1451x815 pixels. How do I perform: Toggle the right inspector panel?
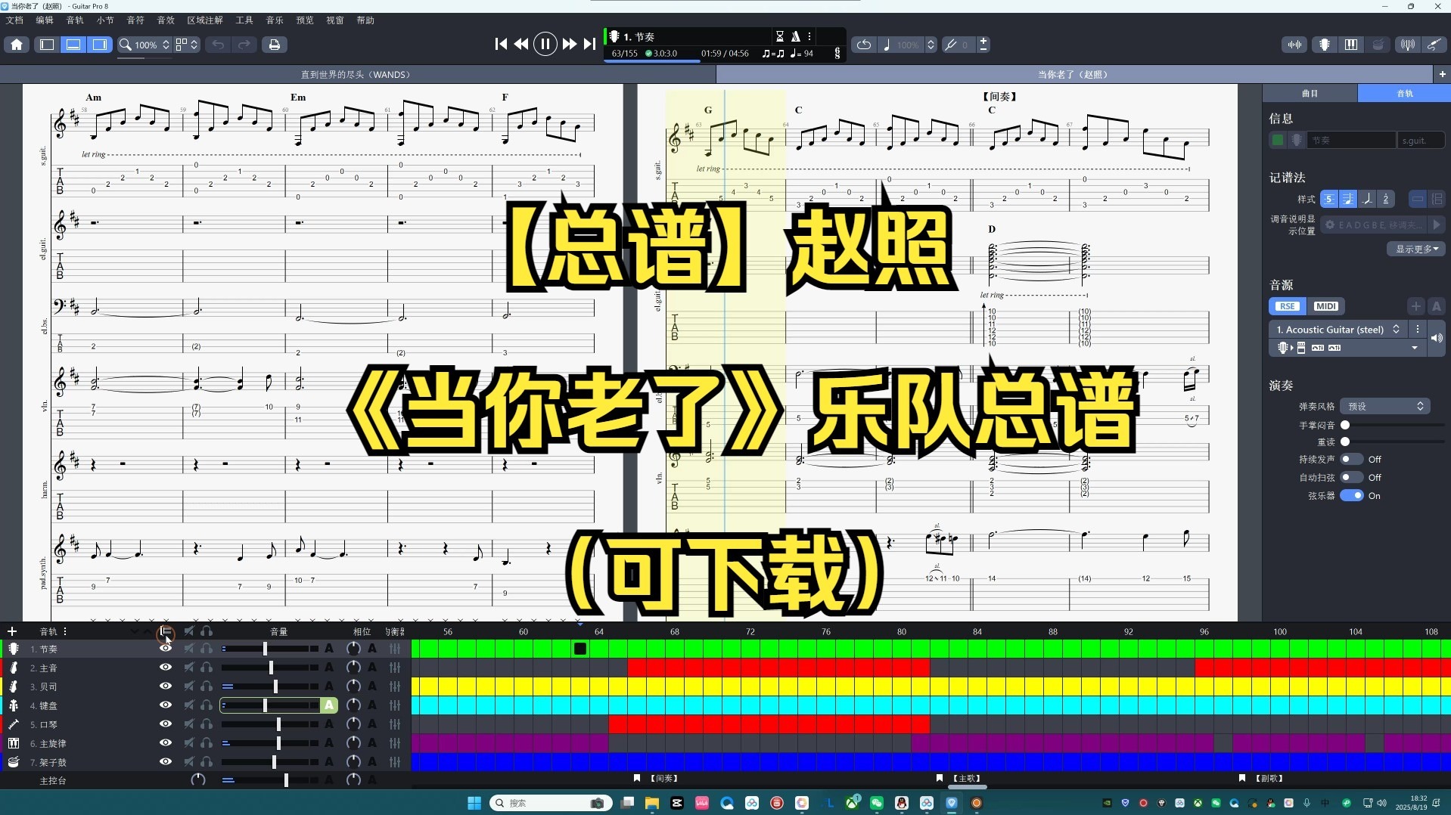100,45
